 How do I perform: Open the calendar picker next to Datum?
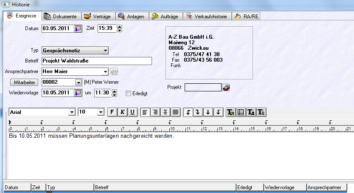[x=78, y=29]
